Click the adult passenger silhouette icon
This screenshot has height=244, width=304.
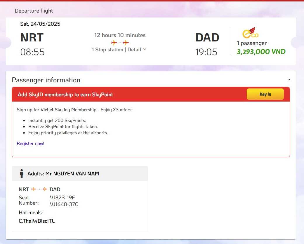(21, 174)
